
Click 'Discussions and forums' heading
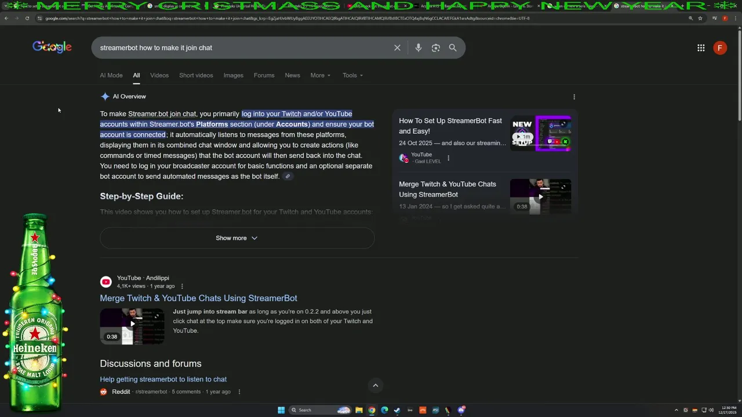pyautogui.click(x=151, y=364)
